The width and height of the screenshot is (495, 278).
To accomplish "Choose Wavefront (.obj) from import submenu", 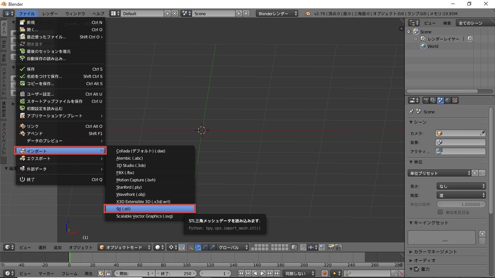I will (x=150, y=194).
